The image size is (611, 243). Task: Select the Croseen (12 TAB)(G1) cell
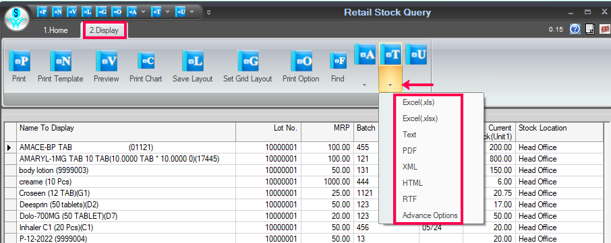pos(126,193)
